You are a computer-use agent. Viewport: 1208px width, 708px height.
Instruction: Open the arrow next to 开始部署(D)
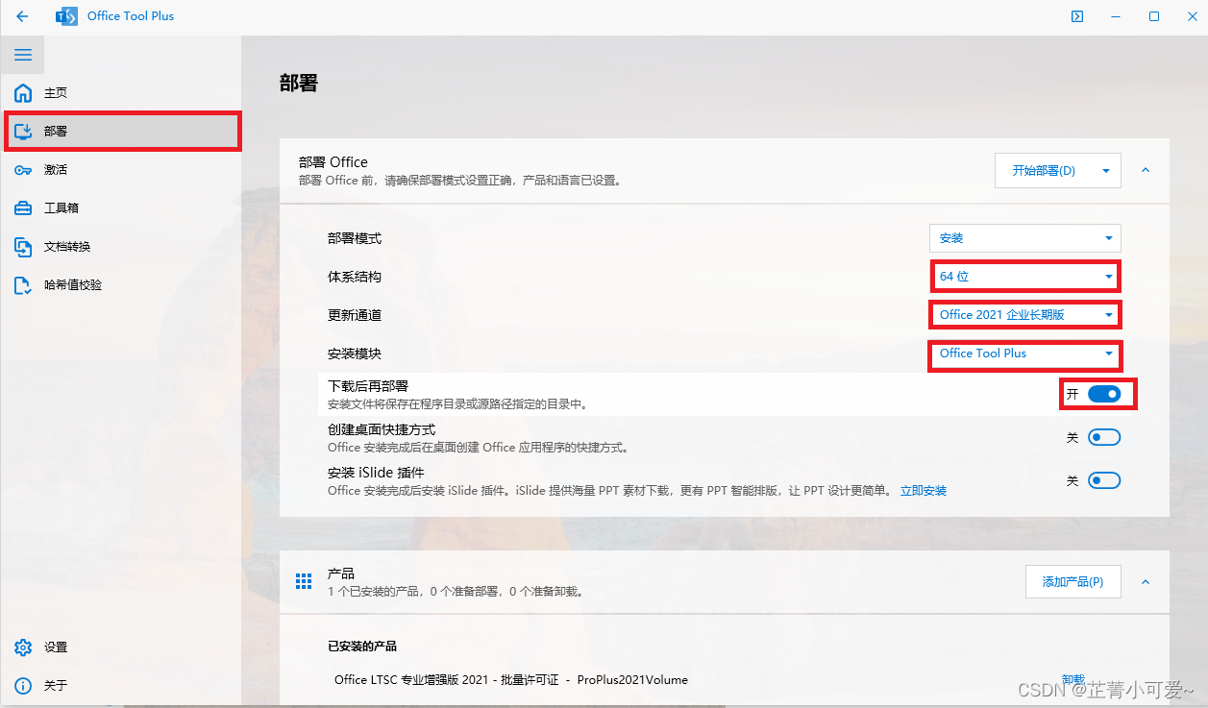pos(1106,171)
